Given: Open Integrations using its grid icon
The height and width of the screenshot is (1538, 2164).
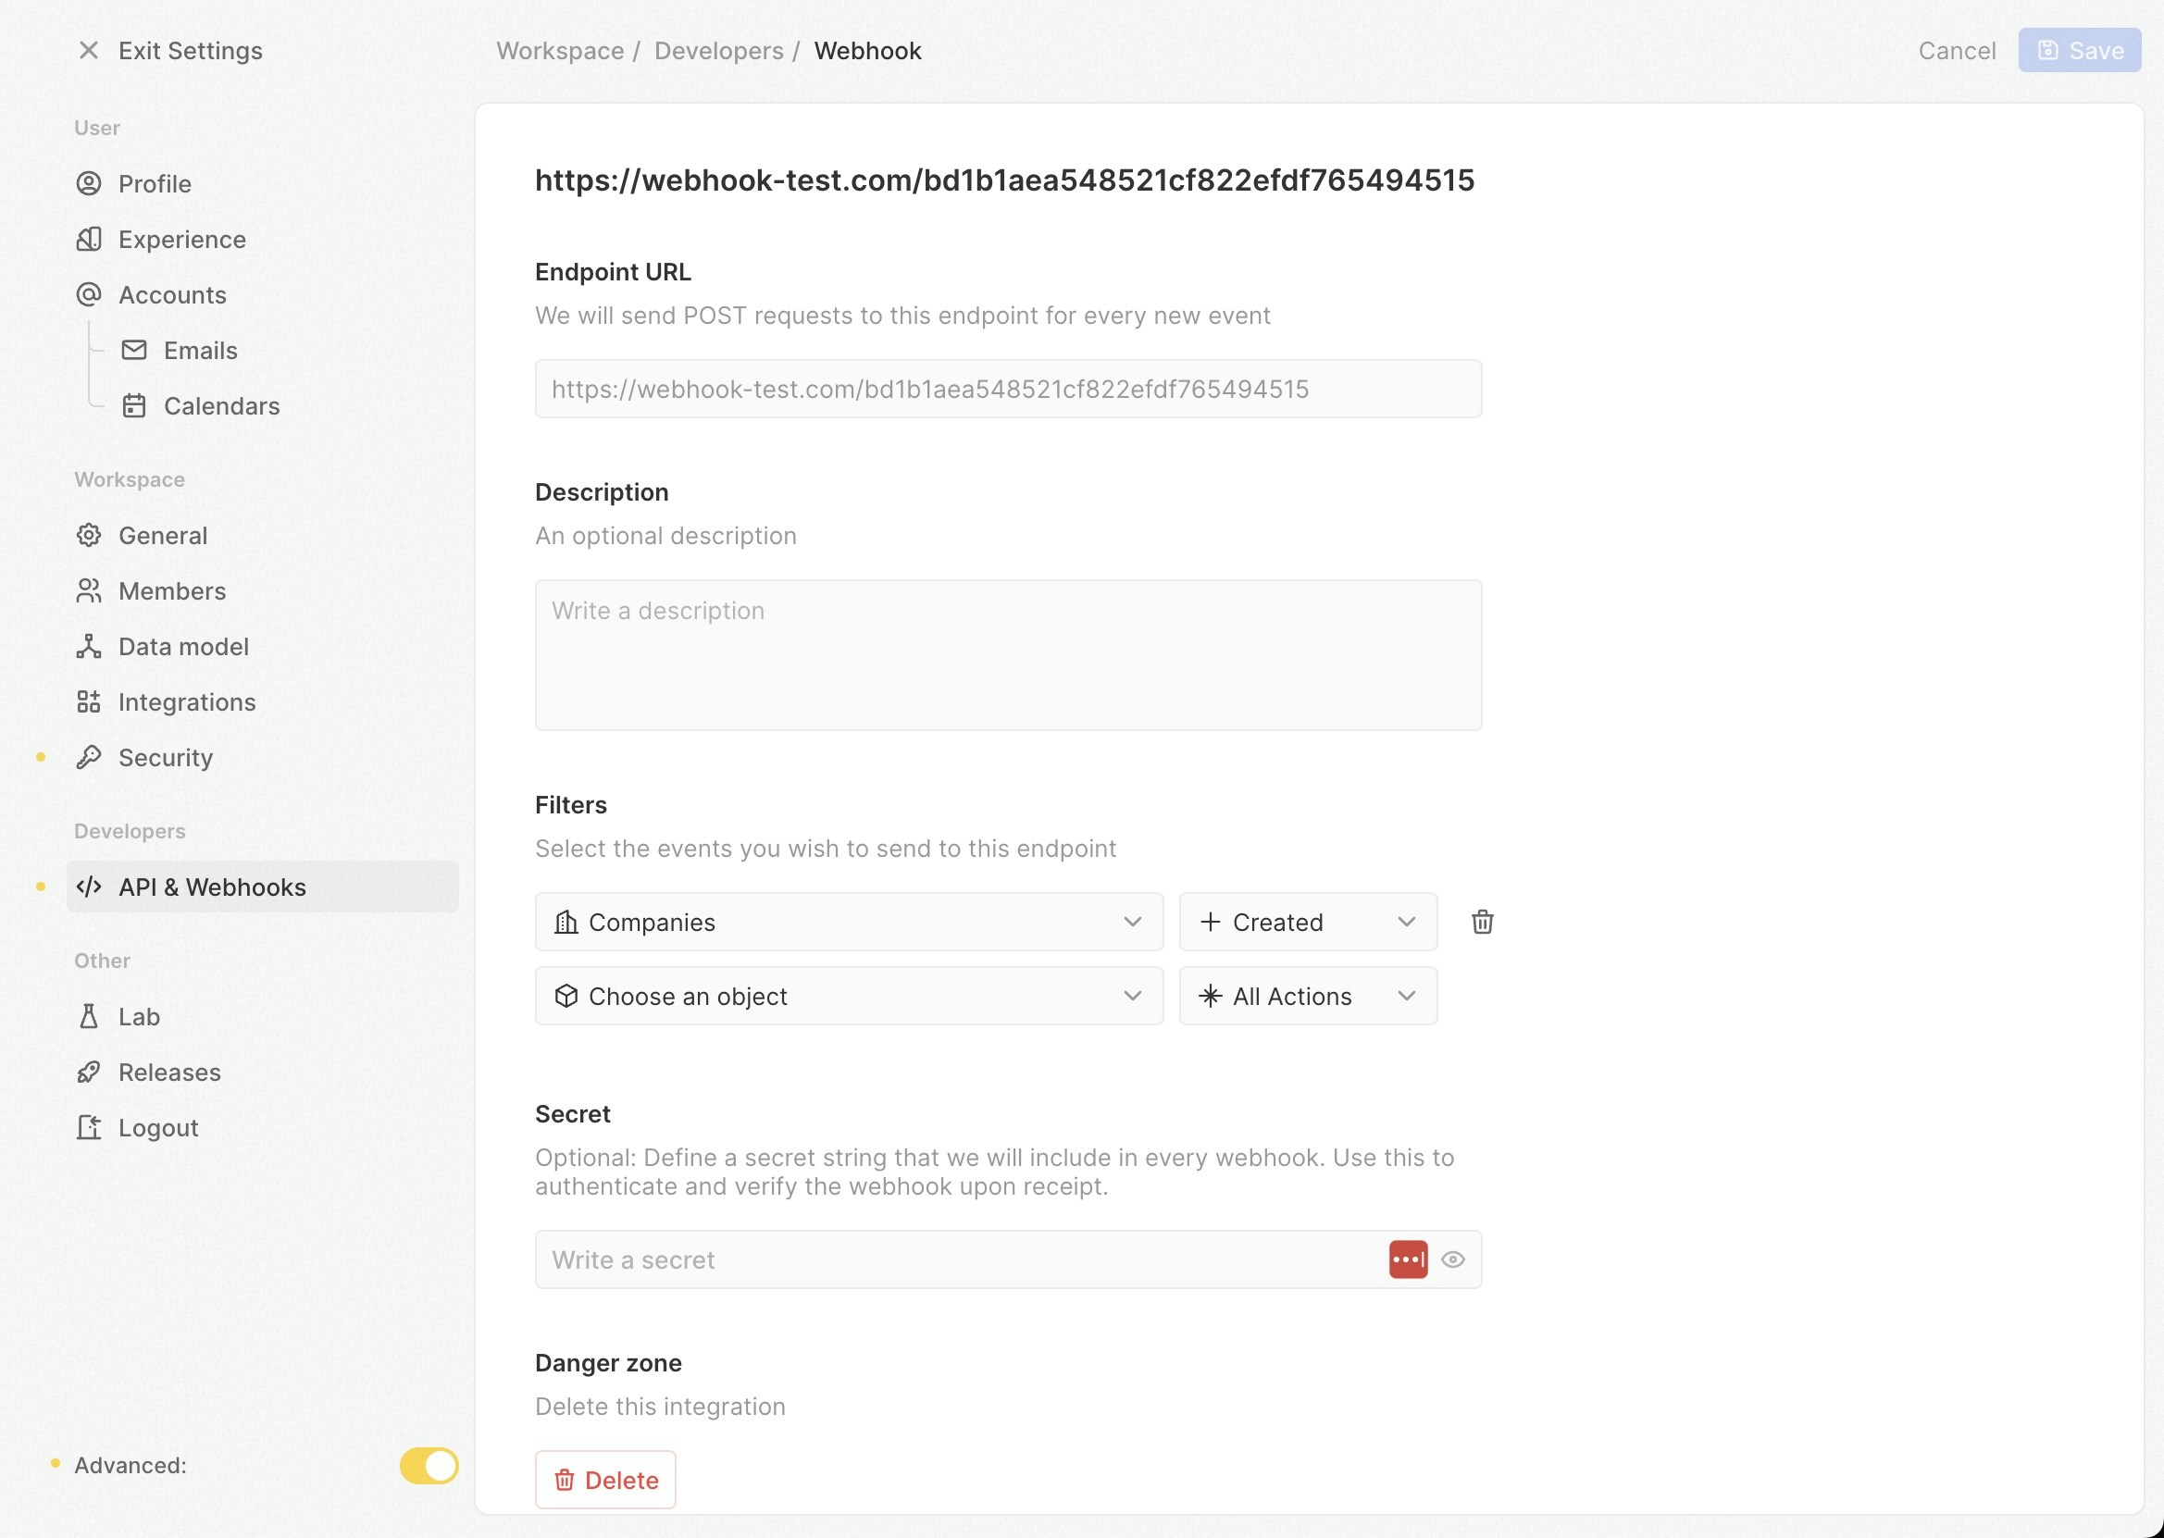Looking at the screenshot, I should pyautogui.click(x=89, y=701).
